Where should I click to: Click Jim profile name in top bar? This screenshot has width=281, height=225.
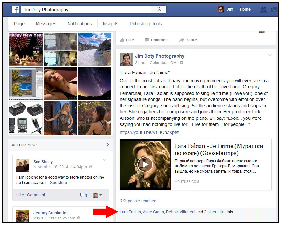pos(230,9)
